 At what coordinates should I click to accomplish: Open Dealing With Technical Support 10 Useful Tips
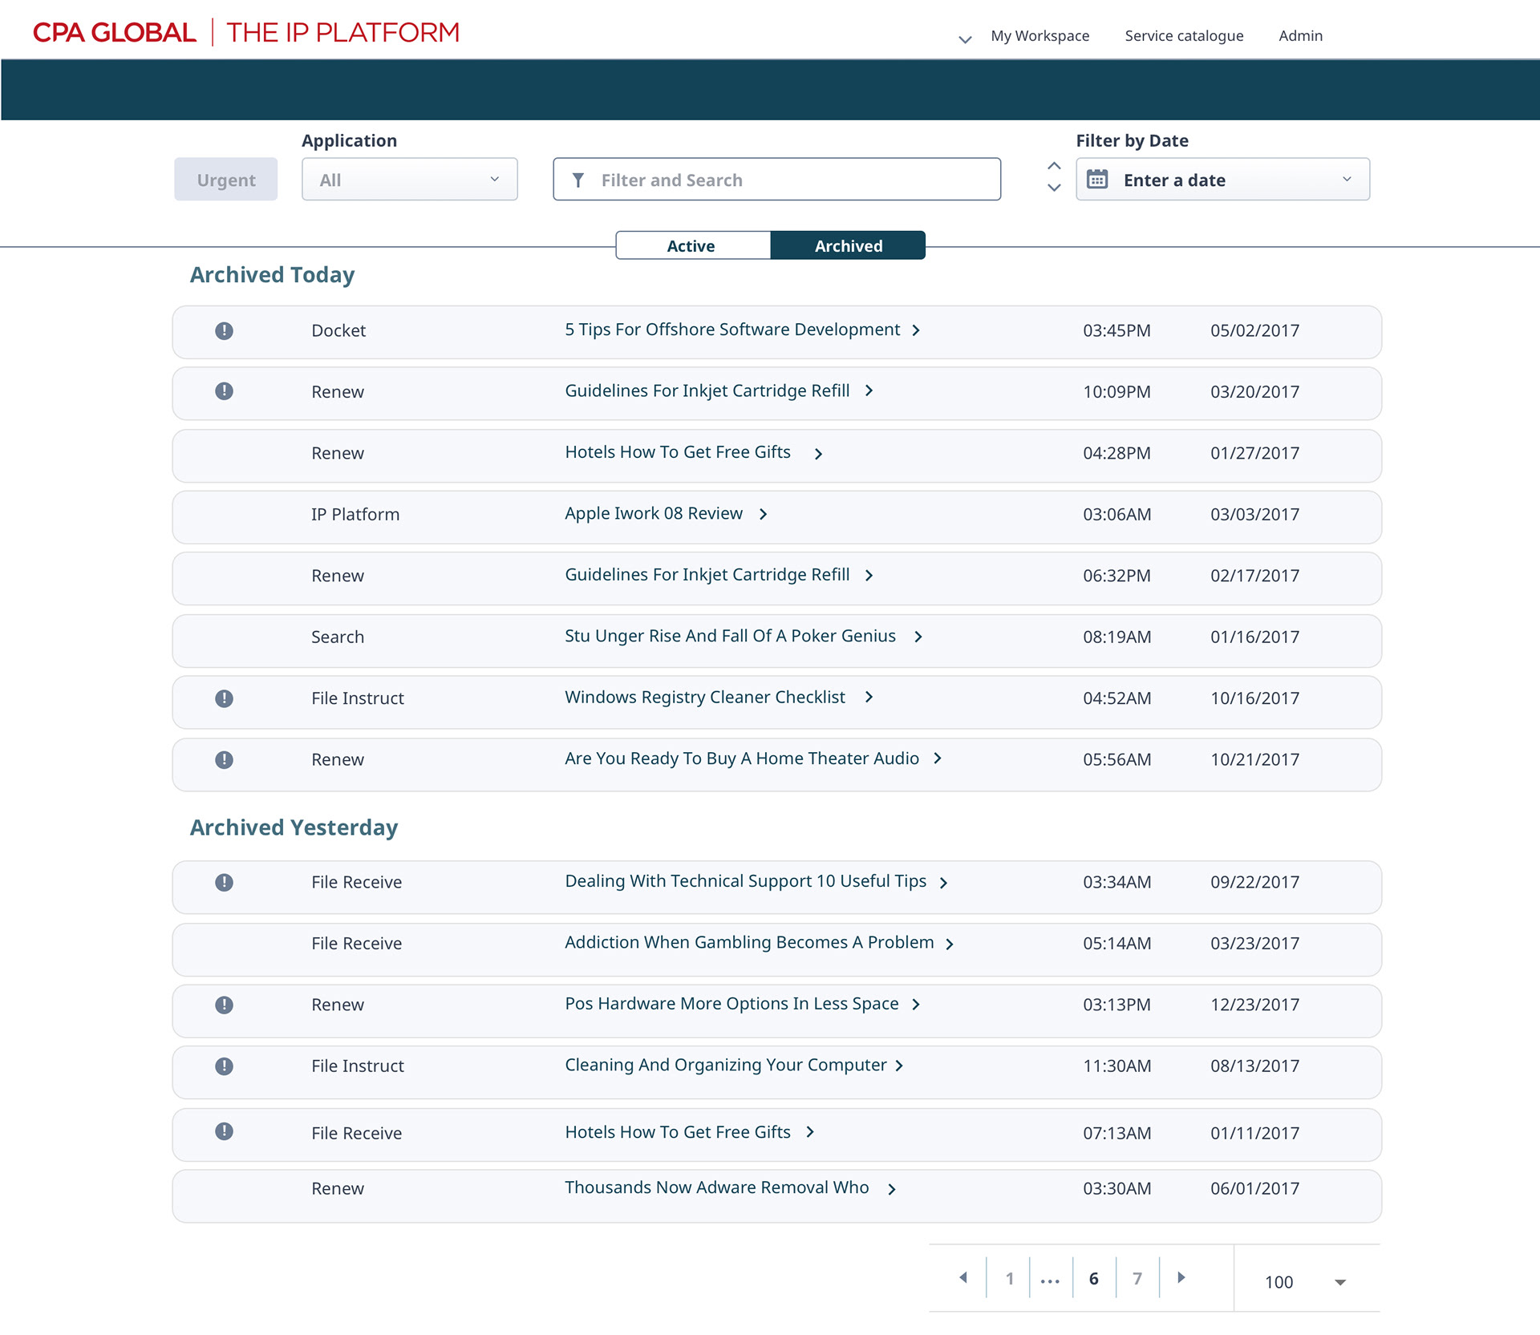[x=745, y=881]
